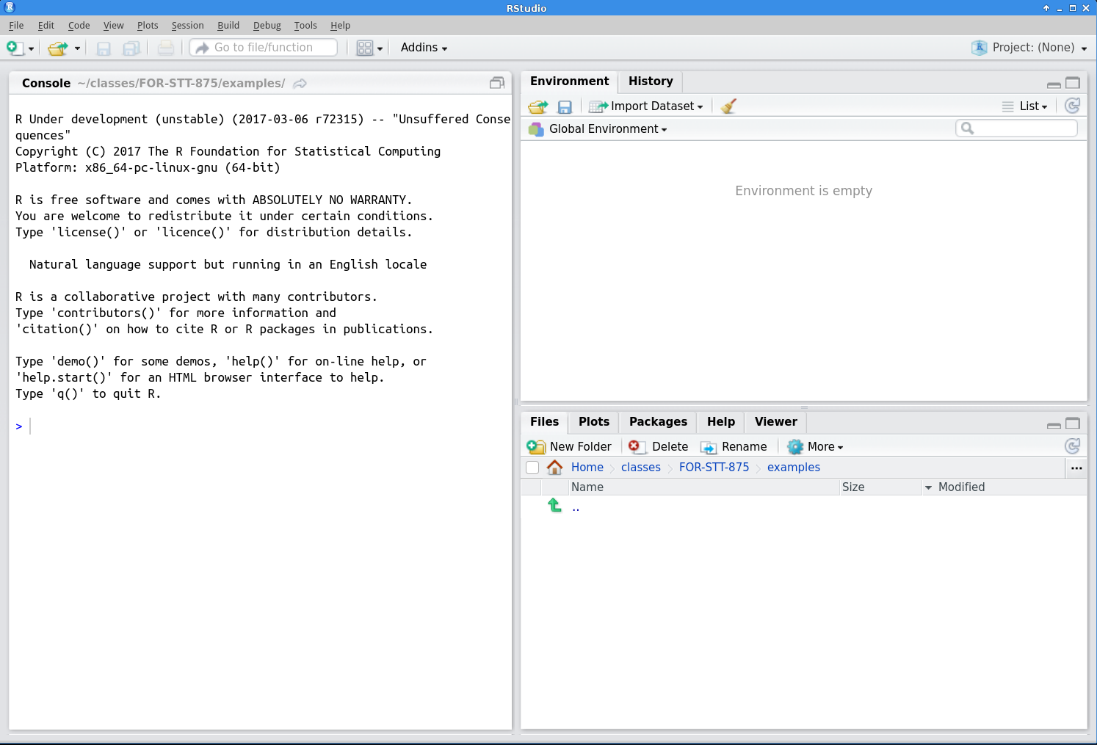
Task: Minimize the Environment pane
Action: (x=1054, y=84)
